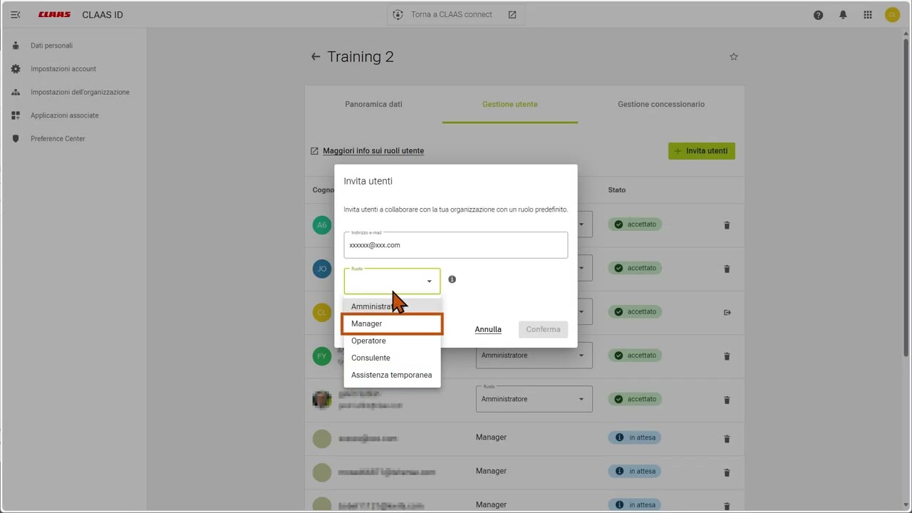Click the FY avatar circle

pos(322,356)
